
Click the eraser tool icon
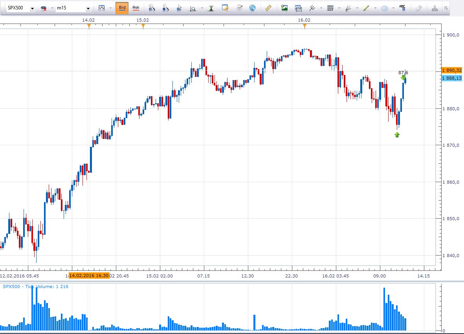(418, 8)
